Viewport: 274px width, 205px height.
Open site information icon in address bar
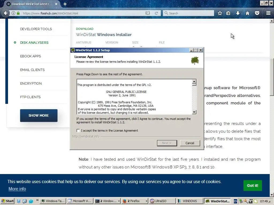13,13
